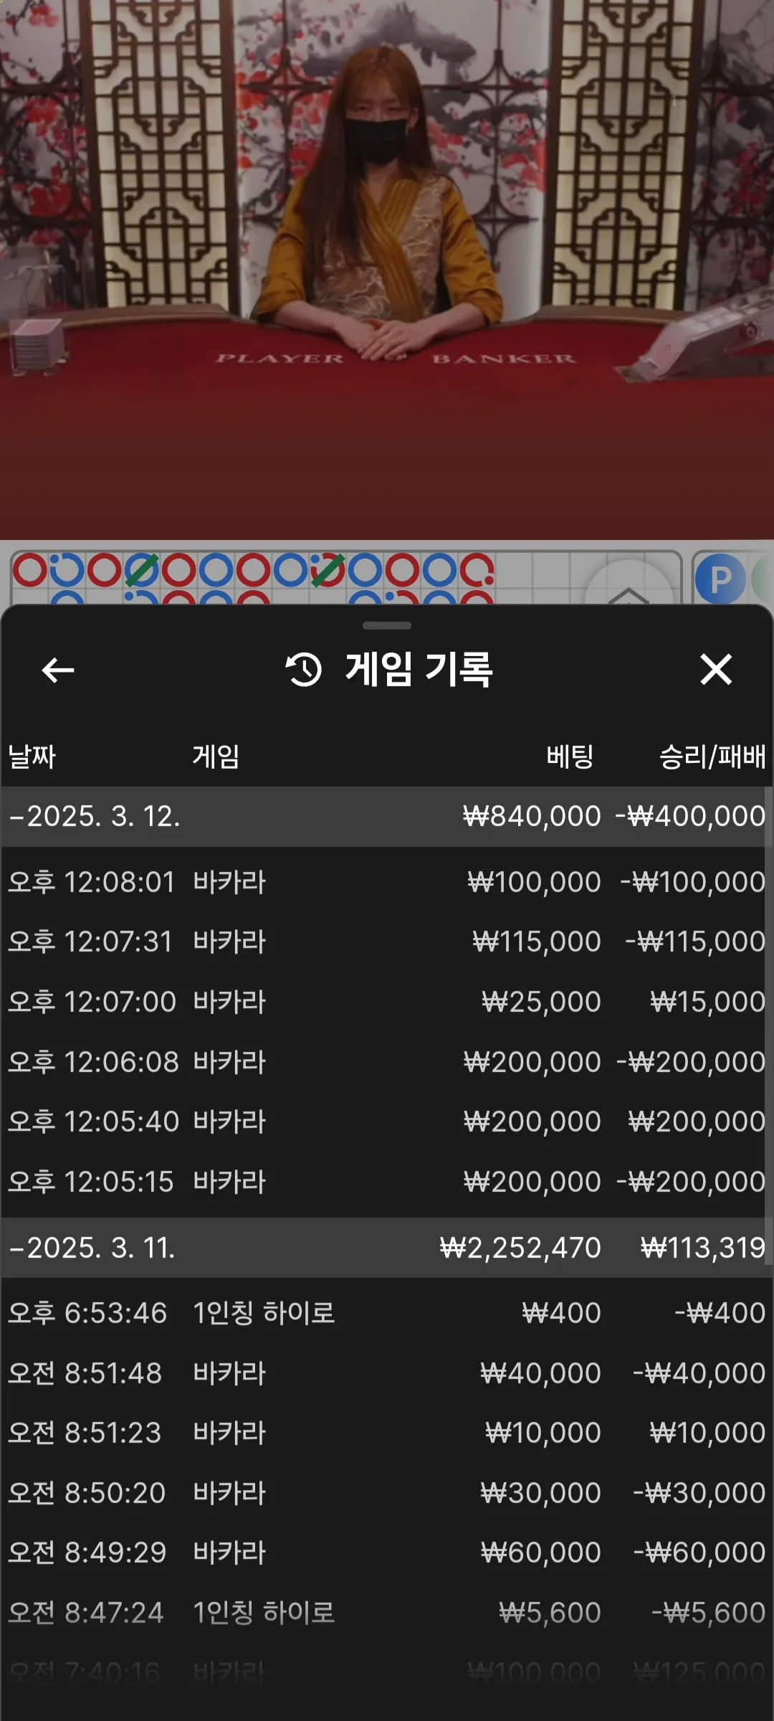The height and width of the screenshot is (1721, 774).
Task: Tap the first red circle in bead roadmap
Action: coord(30,570)
